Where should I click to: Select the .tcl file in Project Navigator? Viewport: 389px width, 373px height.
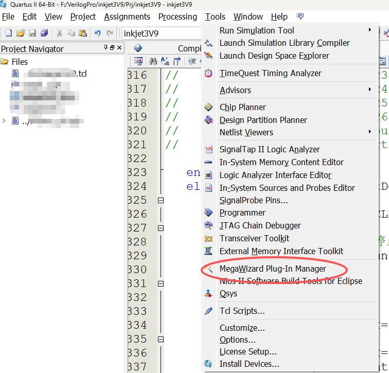(49, 74)
